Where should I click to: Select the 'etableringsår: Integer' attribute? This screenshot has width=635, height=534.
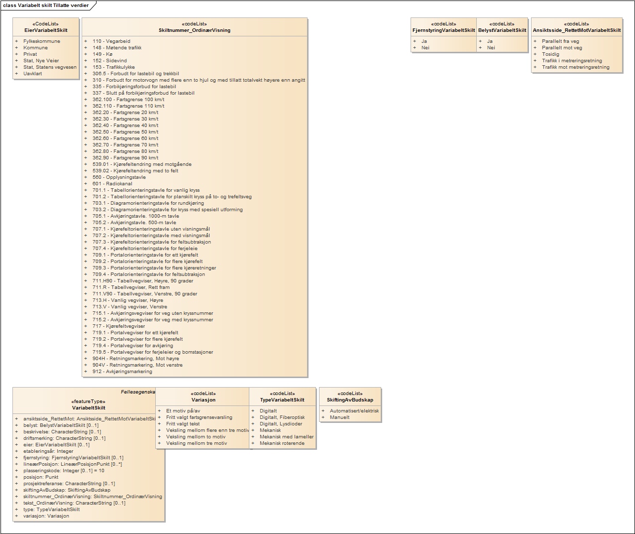click(x=48, y=451)
